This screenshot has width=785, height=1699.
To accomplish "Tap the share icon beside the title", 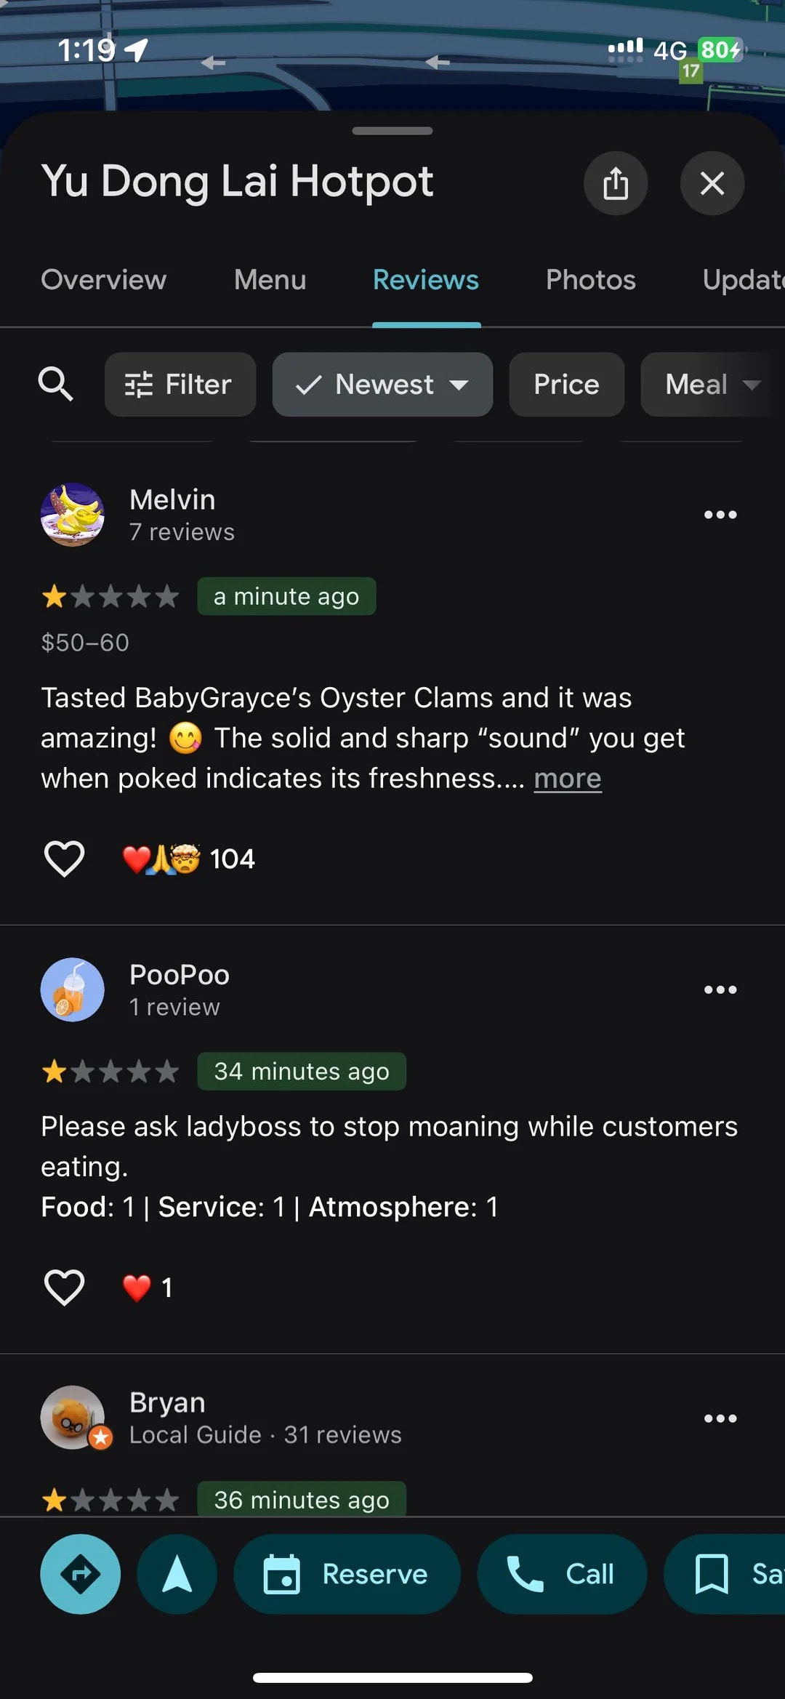I will pos(615,183).
